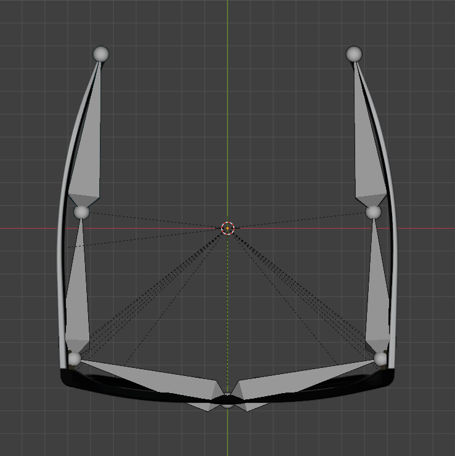
Task: Select the bottom-right hinge joint sphere
Action: click(x=380, y=359)
